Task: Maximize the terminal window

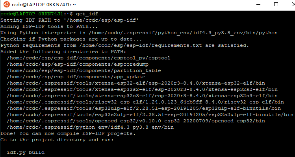Action: click(x=276, y=4)
